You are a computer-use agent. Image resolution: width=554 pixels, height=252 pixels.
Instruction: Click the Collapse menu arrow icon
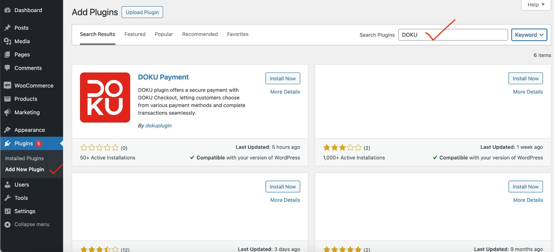(x=7, y=224)
